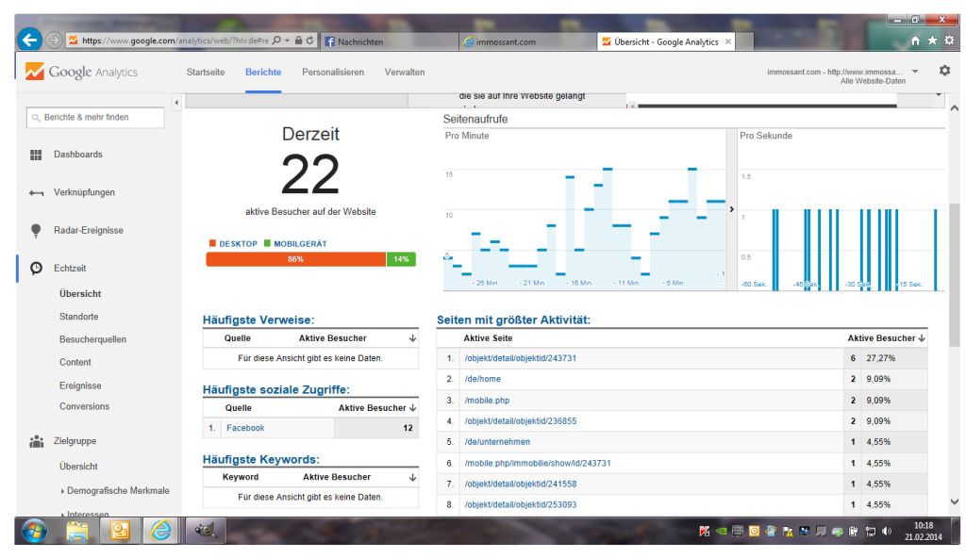Expand Demografische Merkmale tree item
The width and height of the screenshot is (966, 558).
click(x=63, y=491)
